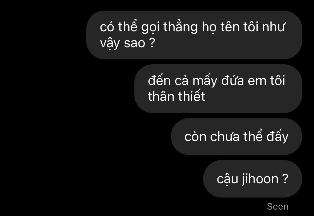Screen dimensions: 314x216
Task: Tap the "đến cả mấy đứa em" message bubble
Action: pos(218,89)
